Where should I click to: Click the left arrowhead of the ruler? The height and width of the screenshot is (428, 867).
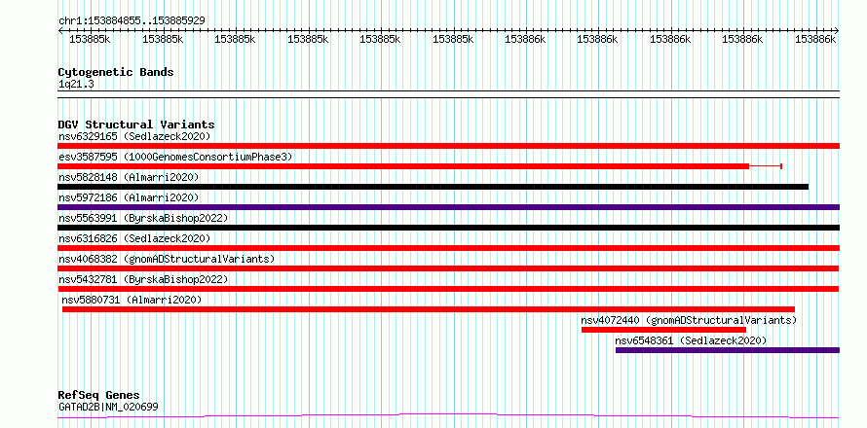pos(60,30)
